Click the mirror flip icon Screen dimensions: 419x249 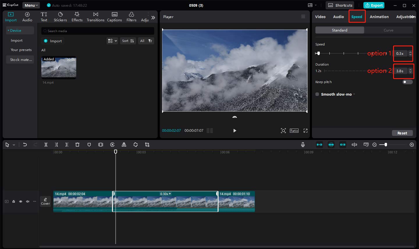[124, 145]
